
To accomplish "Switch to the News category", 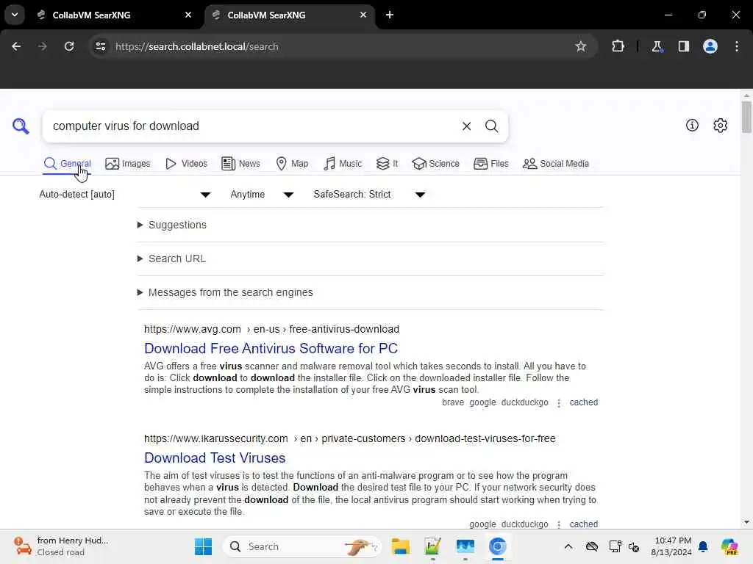I will [240, 164].
